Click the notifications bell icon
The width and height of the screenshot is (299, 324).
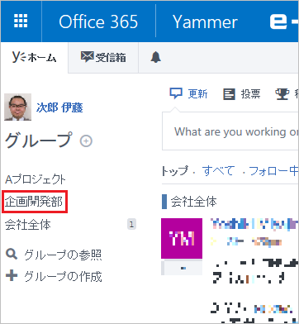click(155, 57)
